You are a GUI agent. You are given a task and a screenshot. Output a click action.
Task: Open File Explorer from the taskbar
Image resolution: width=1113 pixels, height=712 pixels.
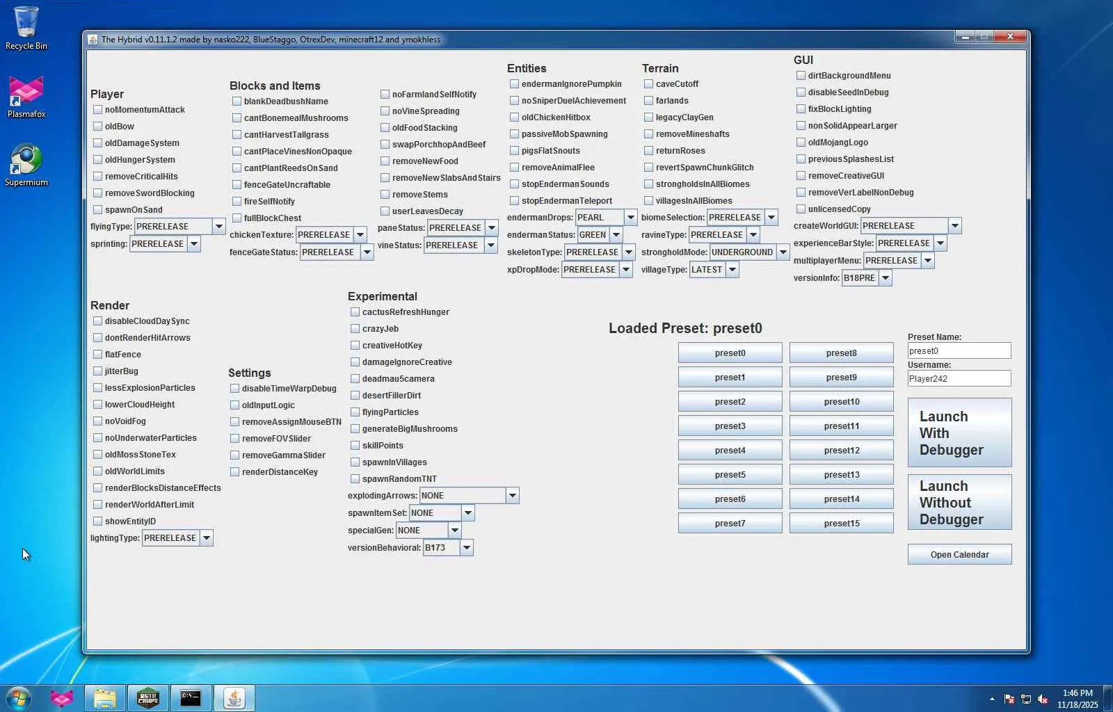pyautogui.click(x=105, y=698)
